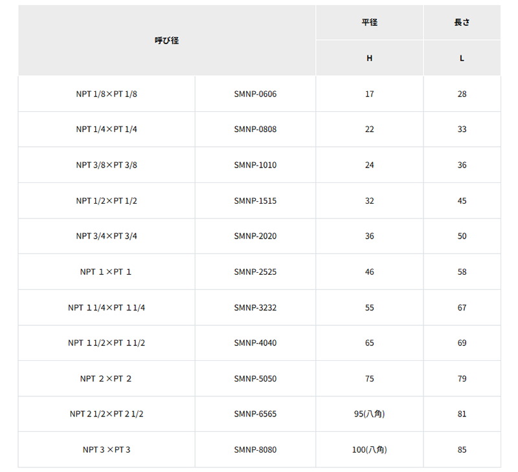Click the H subheader cell
518x472 pixels.
coord(369,58)
